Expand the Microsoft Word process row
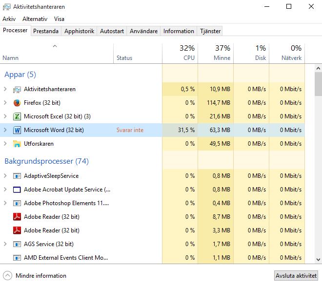This screenshot has height=287, width=322. (5, 130)
